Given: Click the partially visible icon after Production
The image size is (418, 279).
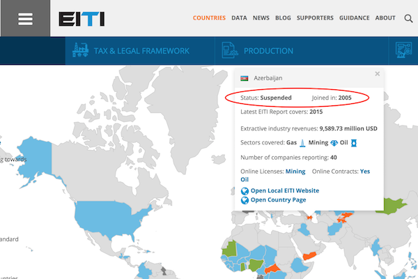Looking at the screenshot, I should [403, 50].
